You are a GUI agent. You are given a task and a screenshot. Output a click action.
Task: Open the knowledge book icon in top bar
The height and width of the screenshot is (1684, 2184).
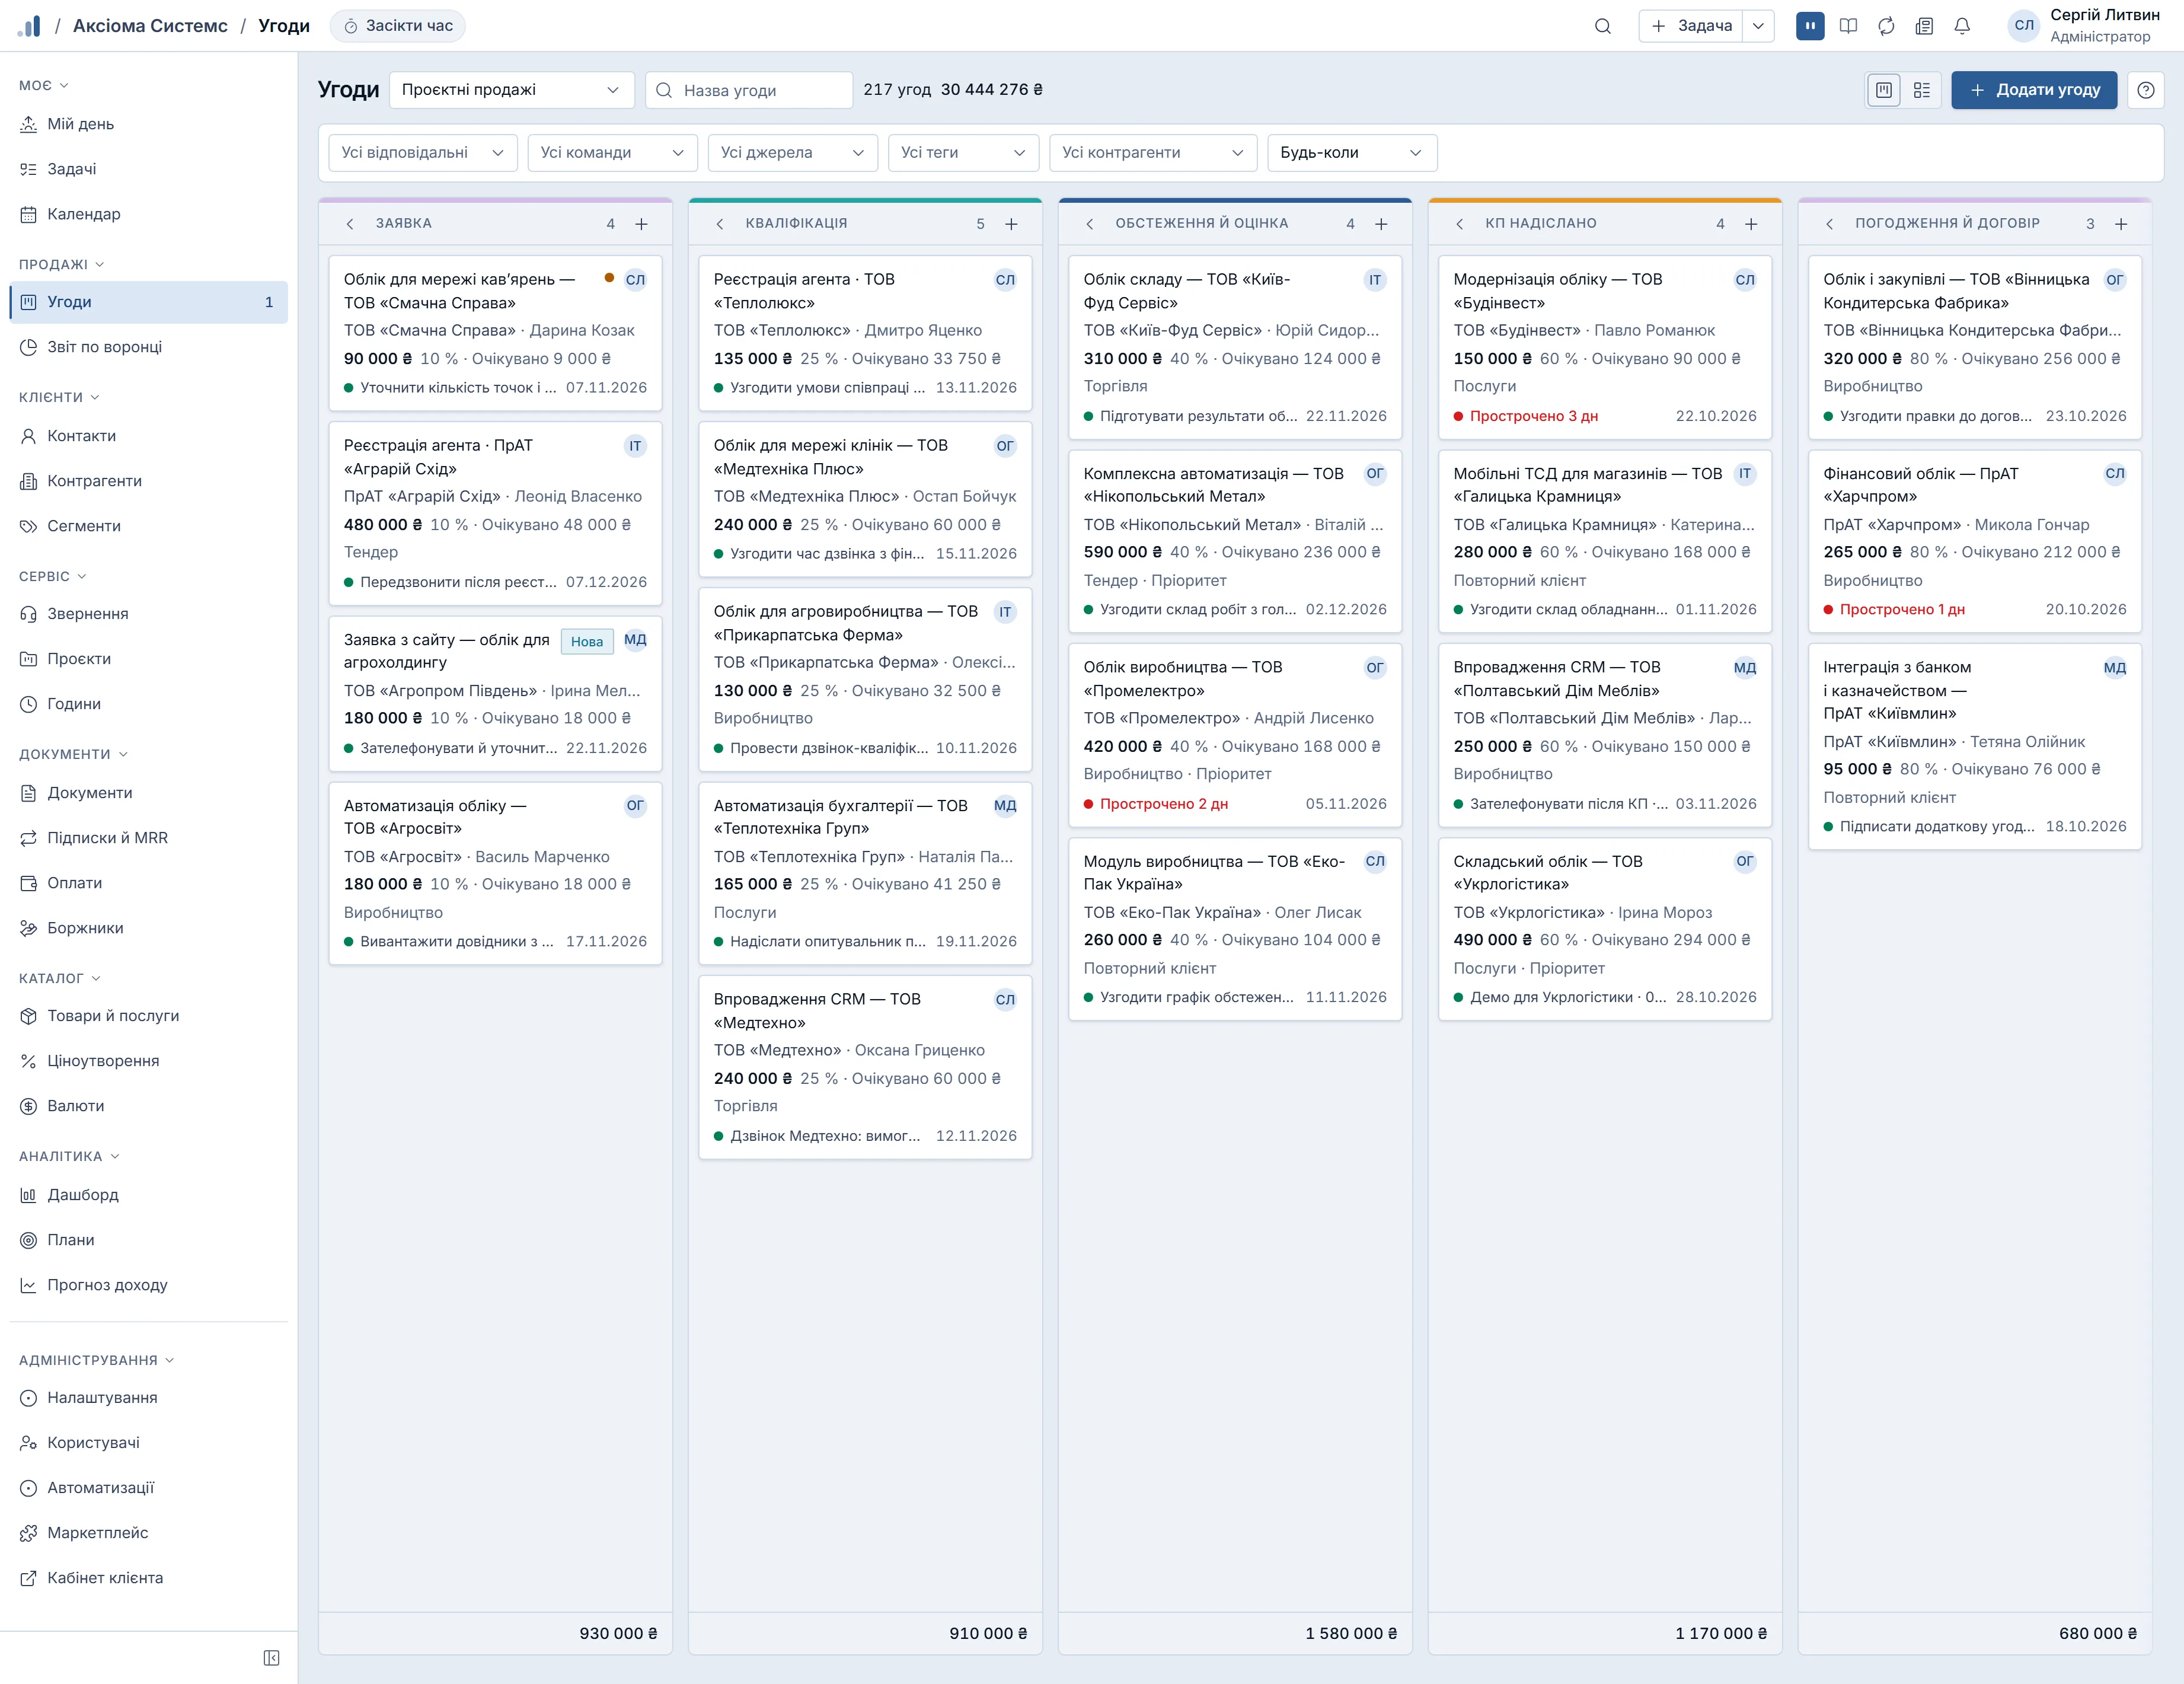[x=1848, y=26]
